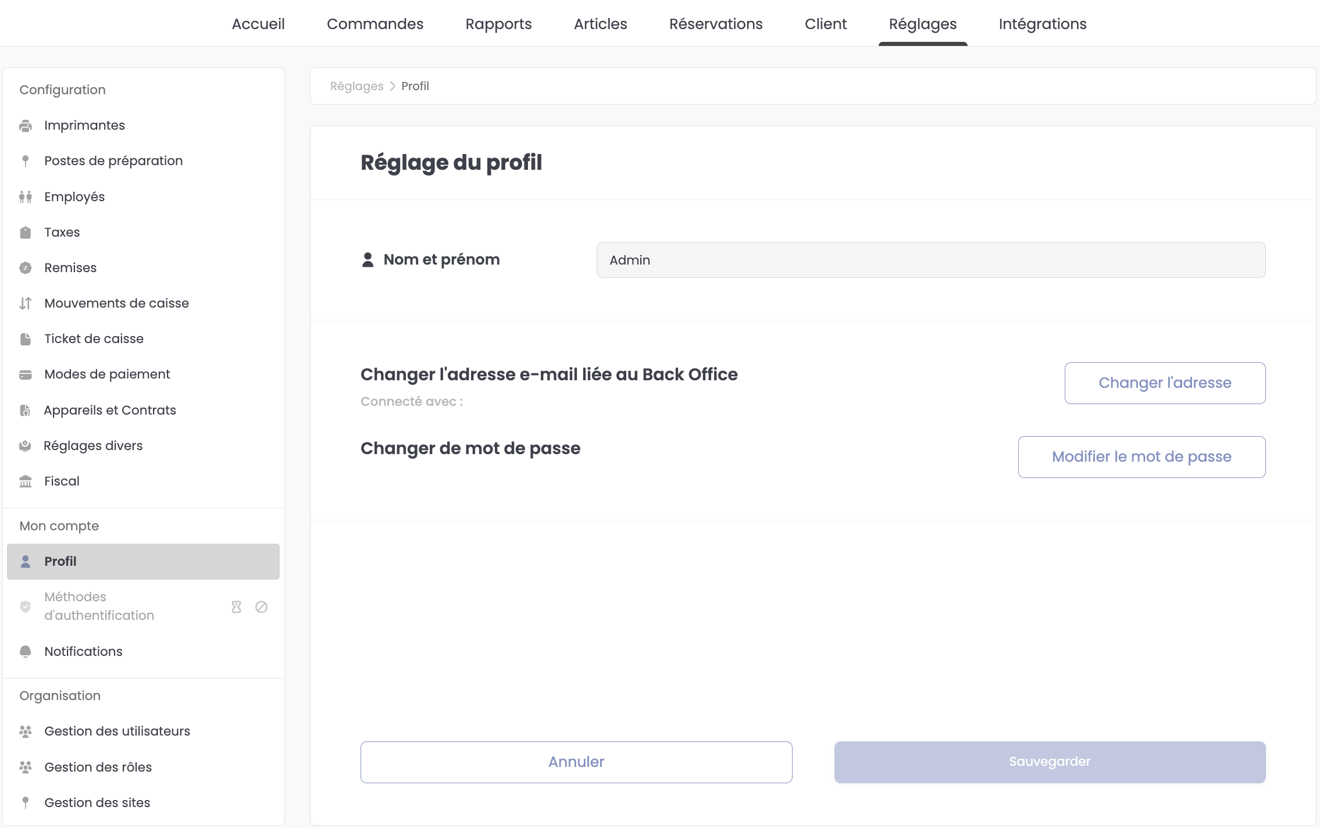Image resolution: width=1320 pixels, height=828 pixels.
Task: Click the Fiscal bank building icon
Action: [26, 481]
